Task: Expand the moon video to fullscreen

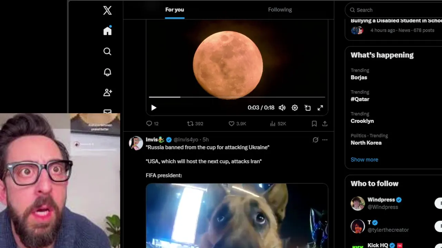Action: (x=320, y=108)
